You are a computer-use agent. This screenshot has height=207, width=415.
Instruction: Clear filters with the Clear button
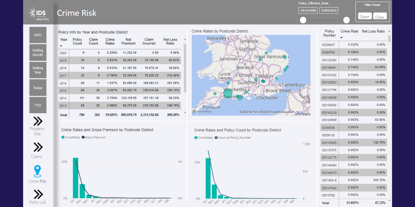(x=379, y=17)
